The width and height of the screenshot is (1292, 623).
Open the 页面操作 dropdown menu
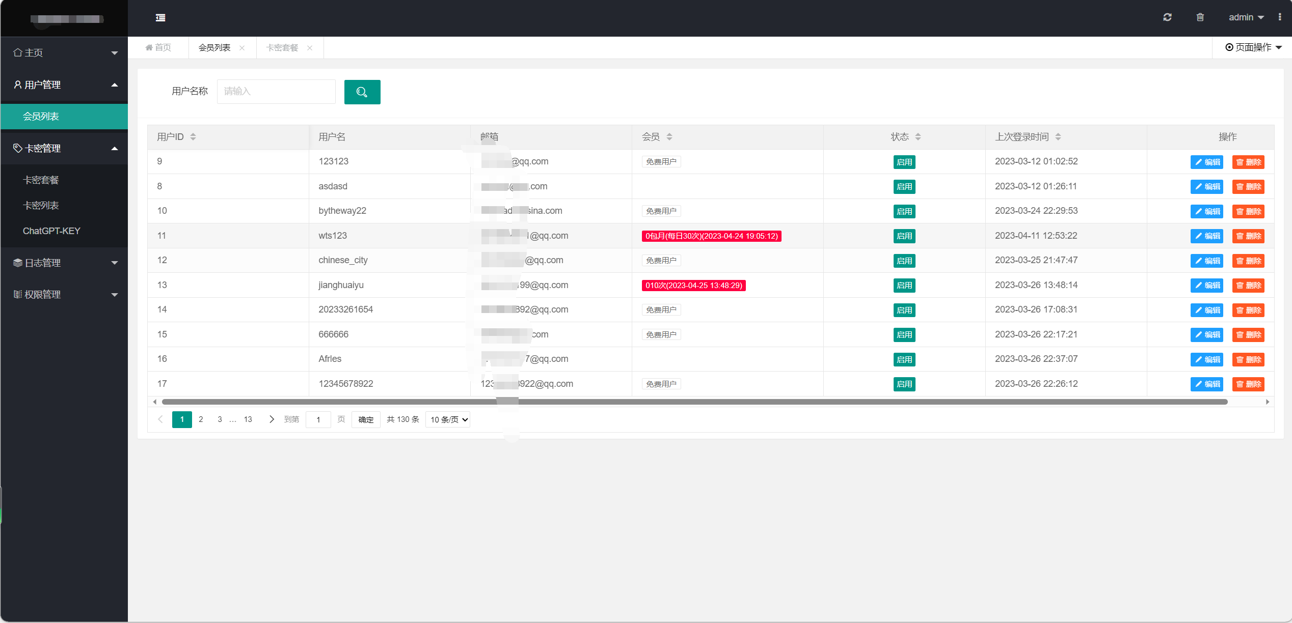(x=1253, y=47)
